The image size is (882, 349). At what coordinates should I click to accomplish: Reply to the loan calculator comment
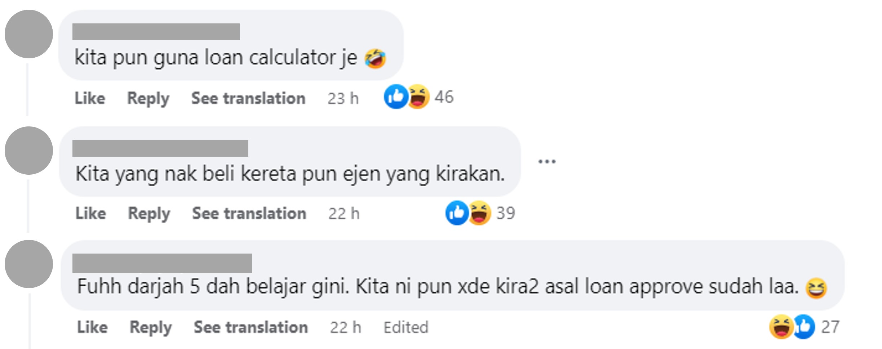[148, 99]
